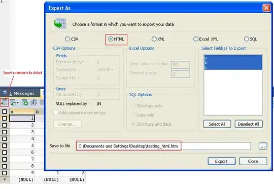
Task: Tick the checkbox for row with value 1
Action: click(x=5, y=119)
